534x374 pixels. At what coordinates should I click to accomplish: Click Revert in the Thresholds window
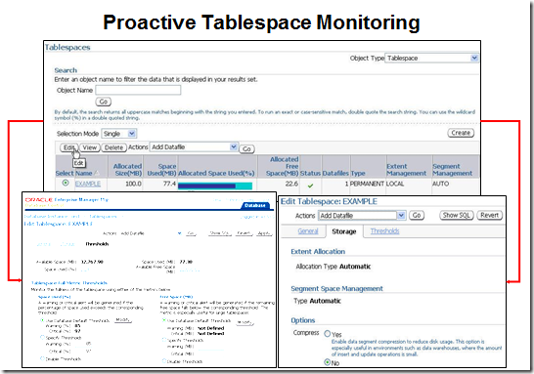[x=245, y=233]
